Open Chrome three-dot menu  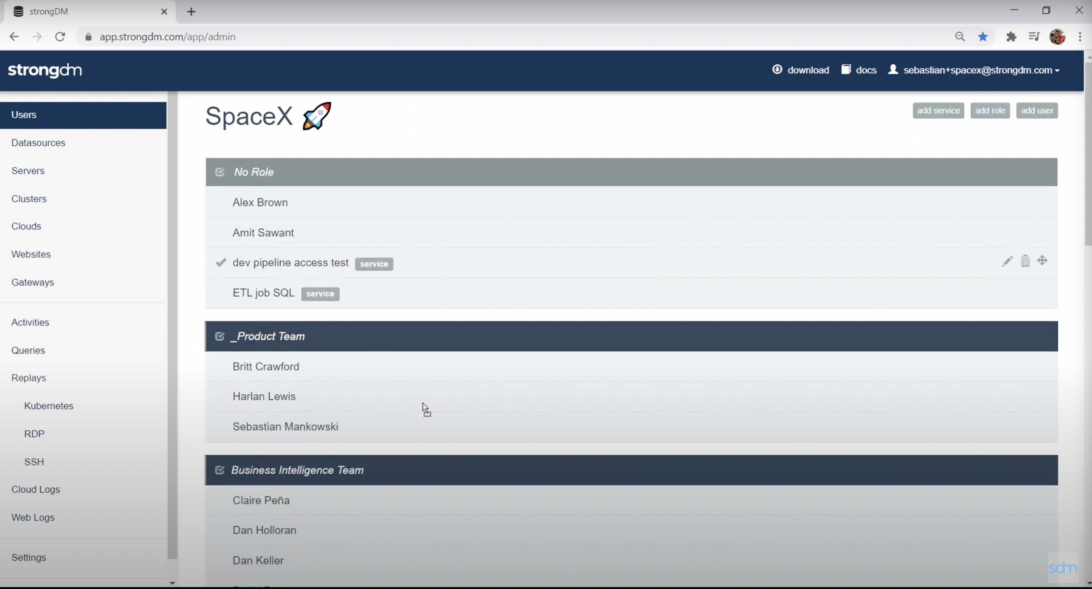pos(1080,37)
